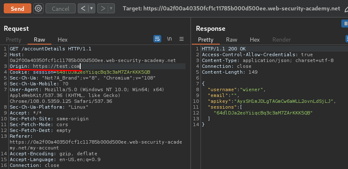Open the Request Hex tab
Viewport: 348px width, 169px height.
tap(63, 40)
